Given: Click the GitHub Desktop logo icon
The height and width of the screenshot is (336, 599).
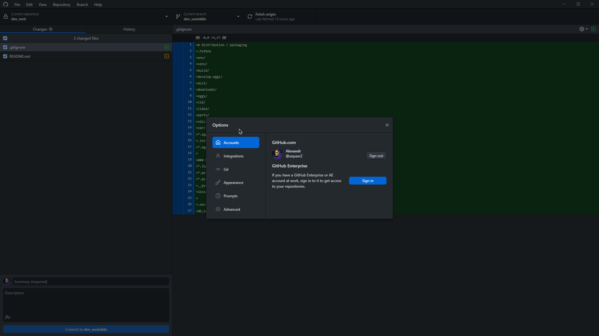Looking at the screenshot, I should coord(6,4).
